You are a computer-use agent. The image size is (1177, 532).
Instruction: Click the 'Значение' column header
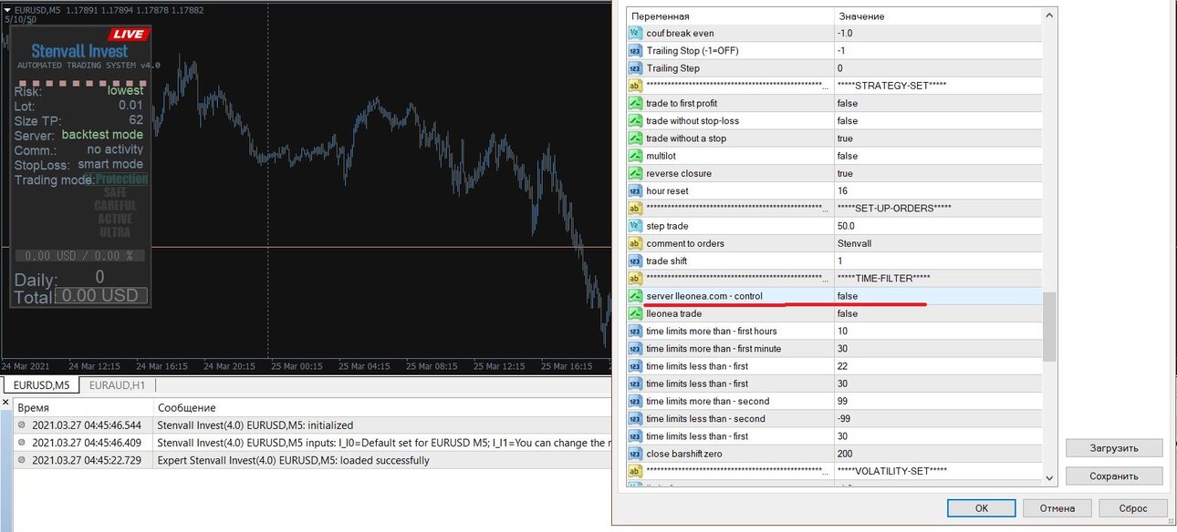pos(938,16)
